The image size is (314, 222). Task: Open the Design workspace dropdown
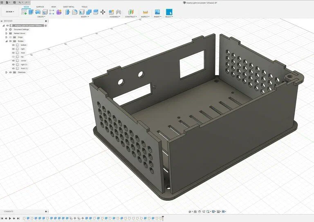point(10,12)
